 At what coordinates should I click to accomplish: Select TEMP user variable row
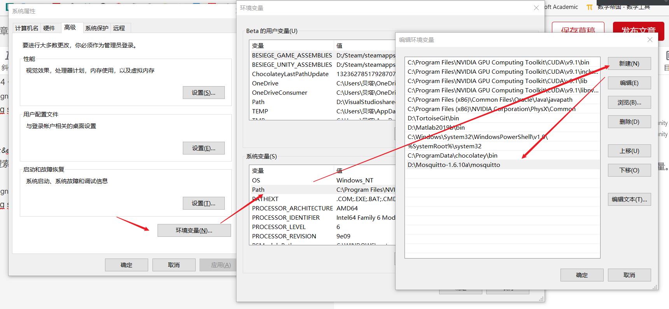click(x=322, y=111)
